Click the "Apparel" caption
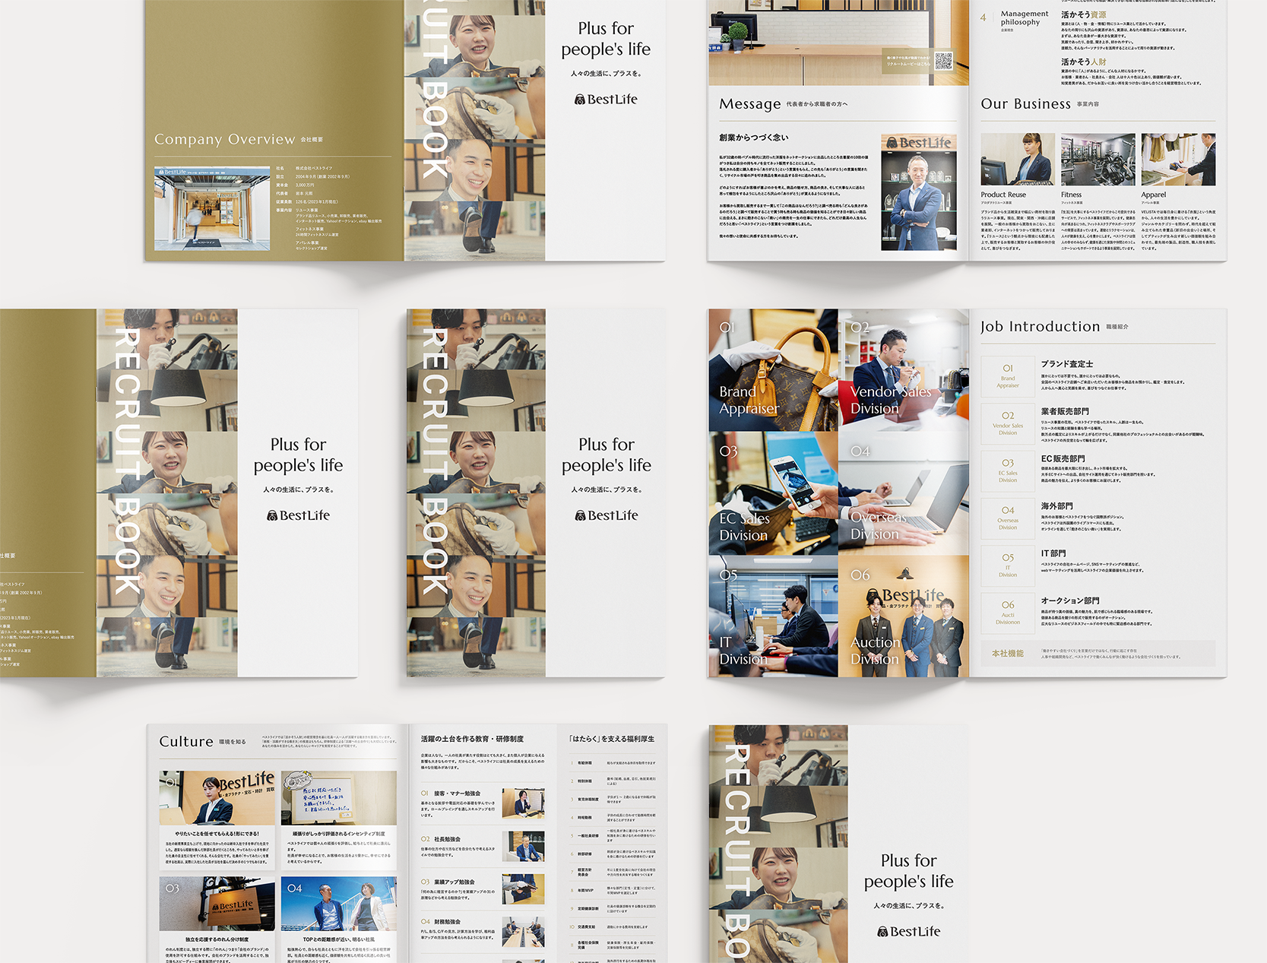This screenshot has height=963, width=1267. (x=1153, y=195)
